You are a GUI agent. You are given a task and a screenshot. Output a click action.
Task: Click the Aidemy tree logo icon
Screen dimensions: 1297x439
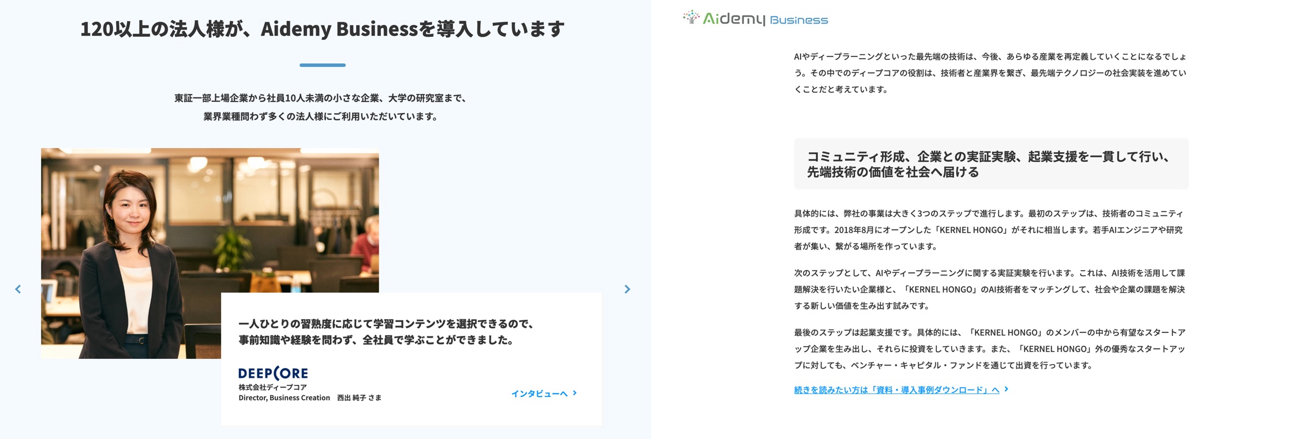pos(690,17)
